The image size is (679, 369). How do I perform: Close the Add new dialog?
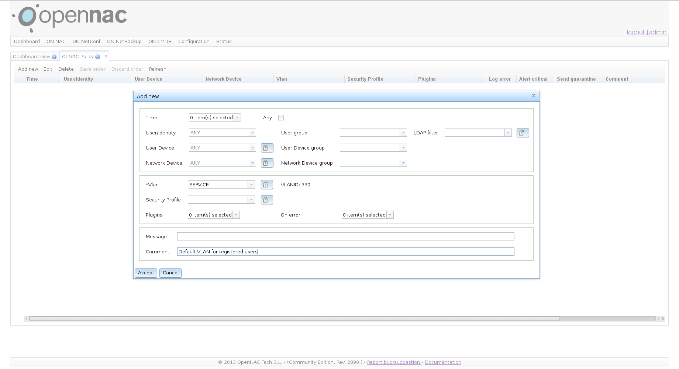click(x=533, y=96)
